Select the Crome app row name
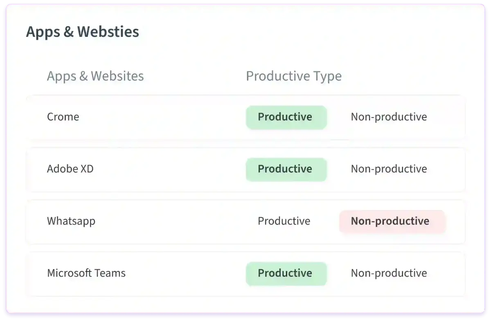The image size is (491, 321). pos(63,117)
